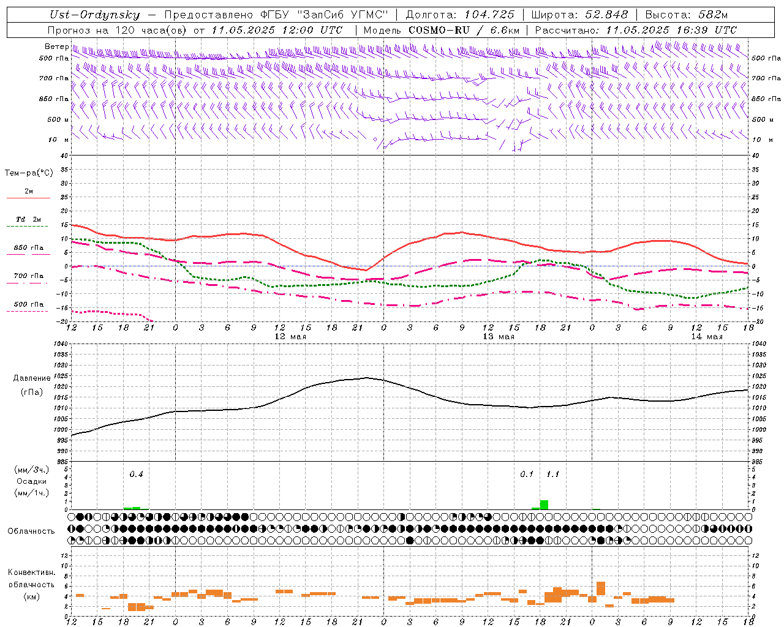
Task: Select the 12 мая date label
Action: coord(290,337)
